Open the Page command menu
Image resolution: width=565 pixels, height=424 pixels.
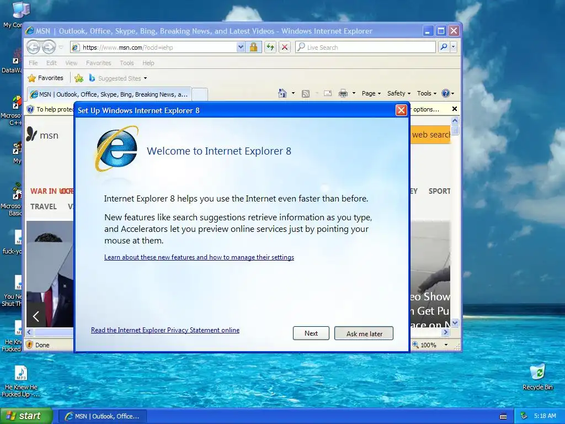[x=371, y=93]
